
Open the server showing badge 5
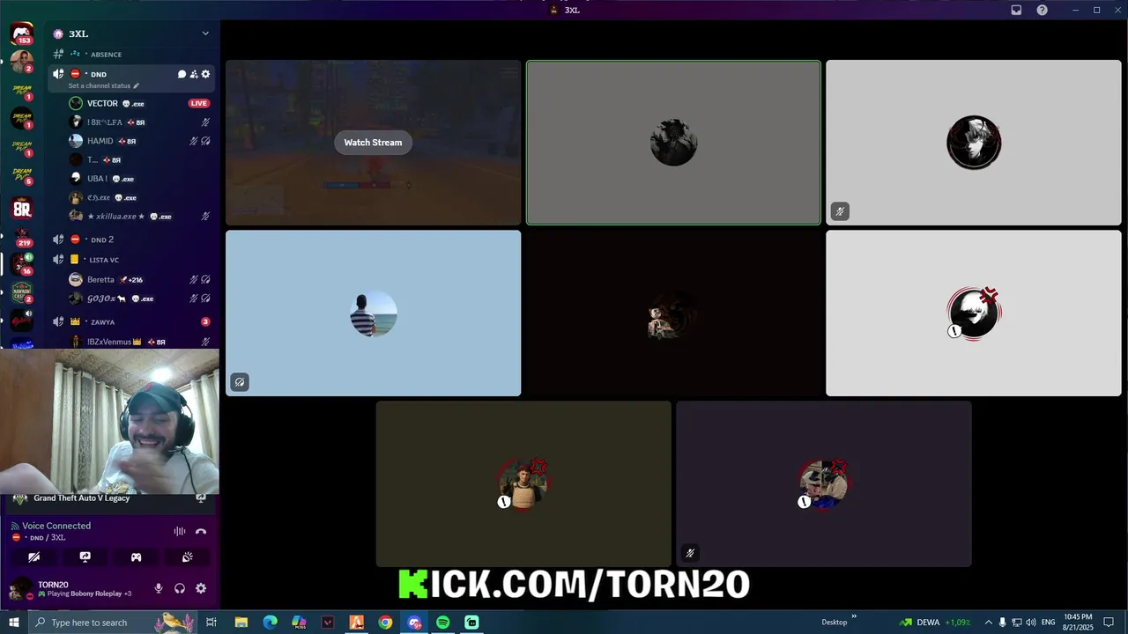[x=22, y=176]
